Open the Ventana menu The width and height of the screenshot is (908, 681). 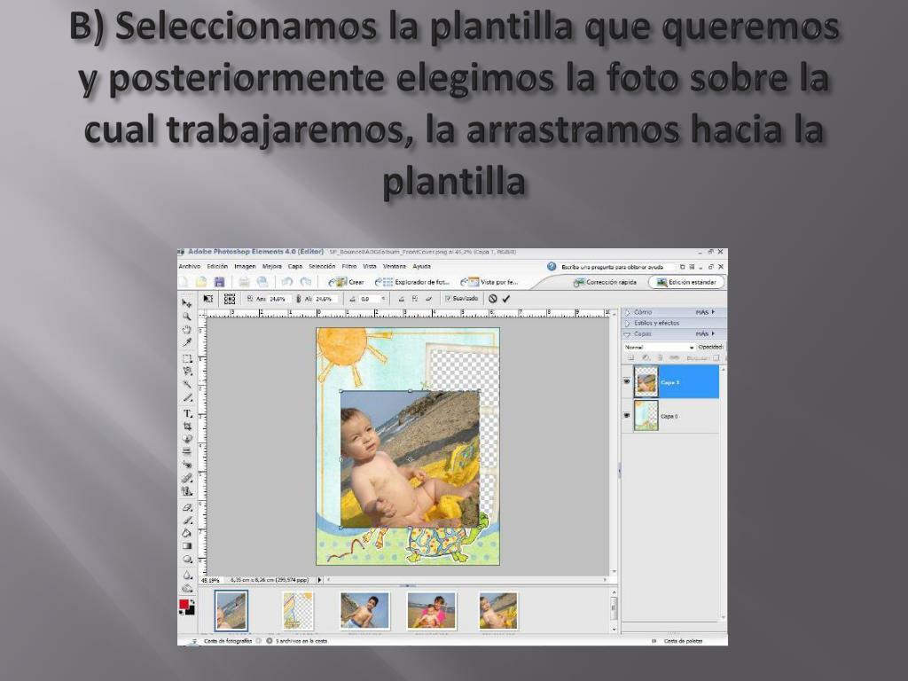[395, 266]
